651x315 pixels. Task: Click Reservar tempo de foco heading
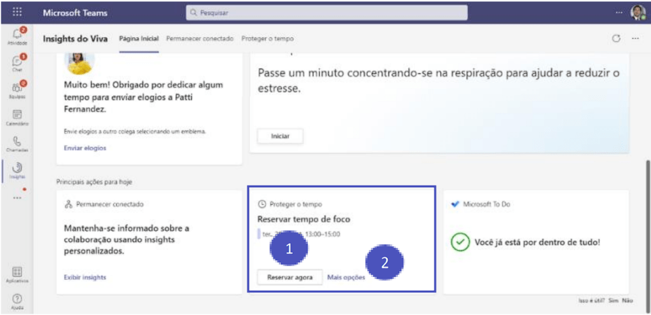pos(304,219)
